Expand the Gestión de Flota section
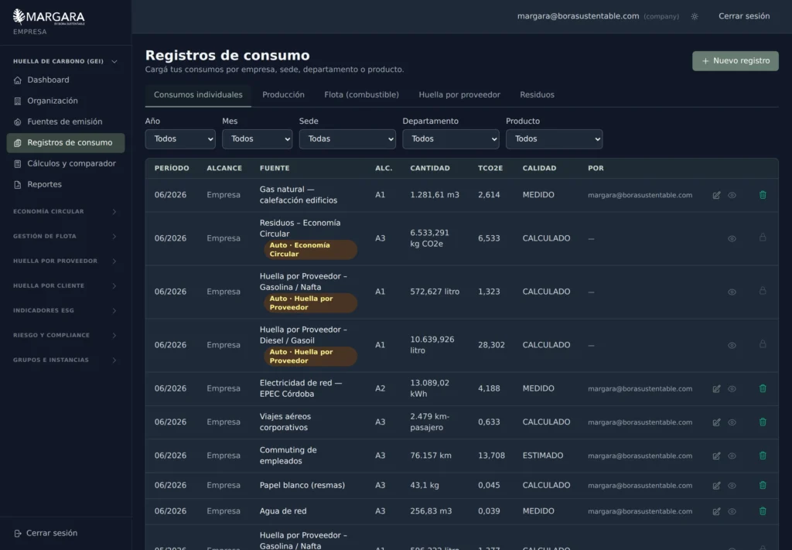Viewport: 792px width, 550px height. 66,237
